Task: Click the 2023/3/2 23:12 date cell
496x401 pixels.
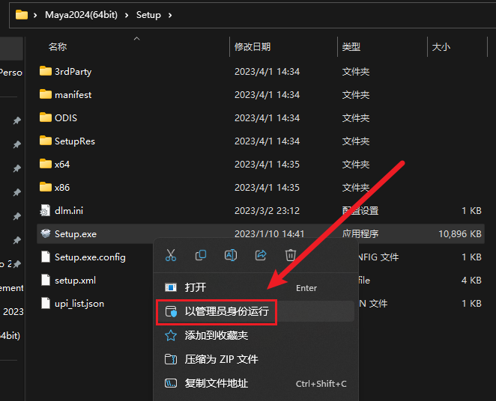Action: pos(267,211)
